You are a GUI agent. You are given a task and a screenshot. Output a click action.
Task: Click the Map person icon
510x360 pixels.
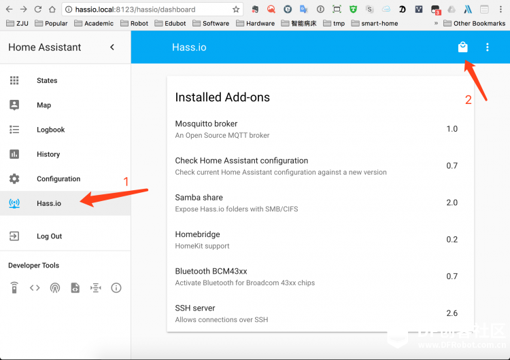[x=14, y=105]
